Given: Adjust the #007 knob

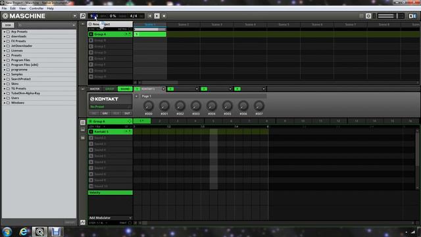Looking at the screenshot, I should coord(259,106).
